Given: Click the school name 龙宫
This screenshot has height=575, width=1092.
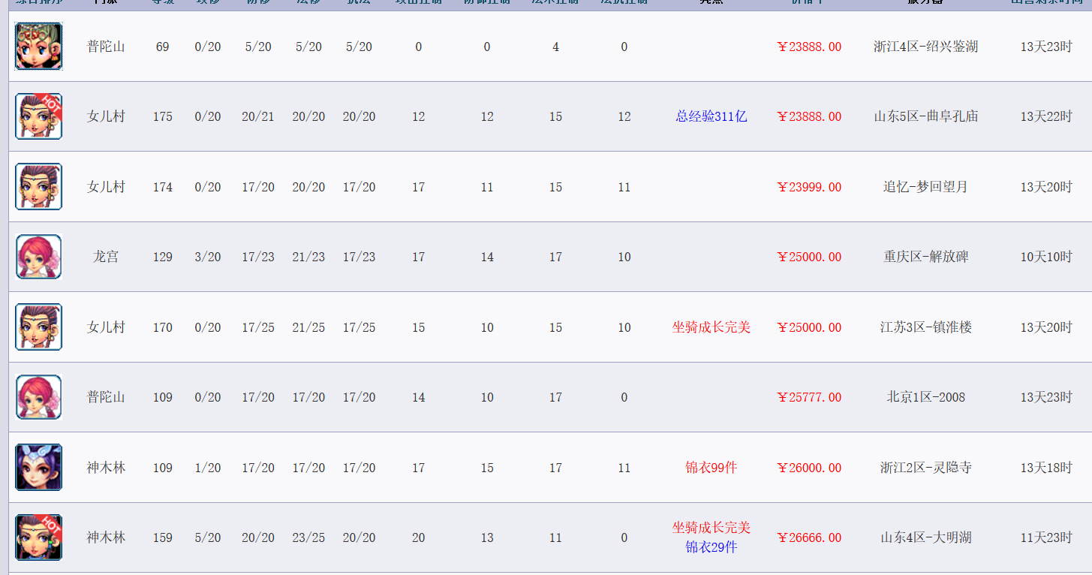Looking at the screenshot, I should pyautogui.click(x=106, y=257).
